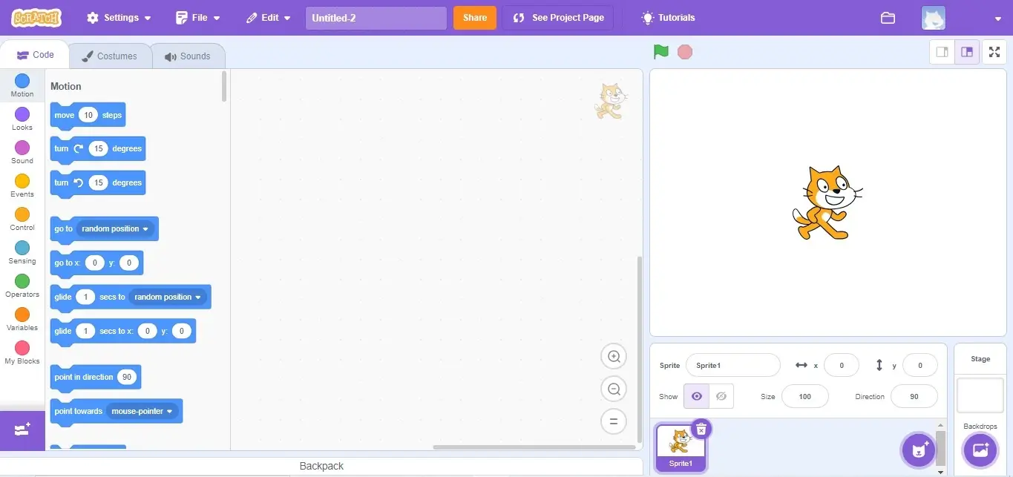
Task: Click the steps value in move block
Action: 88,115
